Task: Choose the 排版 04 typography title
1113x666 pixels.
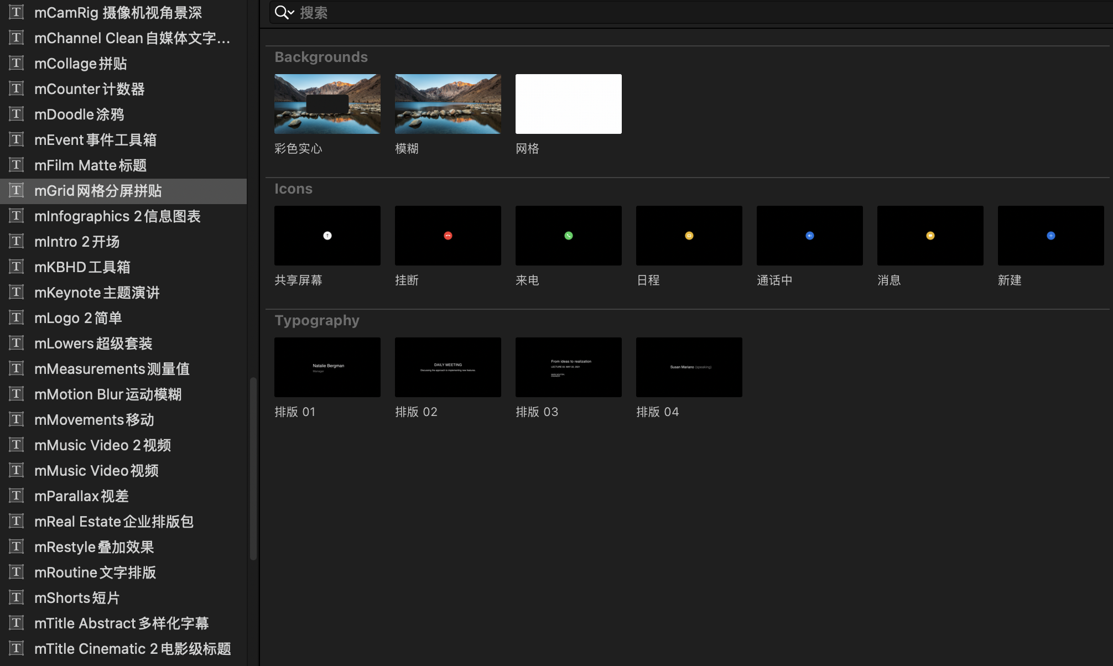Action: pos(689,367)
